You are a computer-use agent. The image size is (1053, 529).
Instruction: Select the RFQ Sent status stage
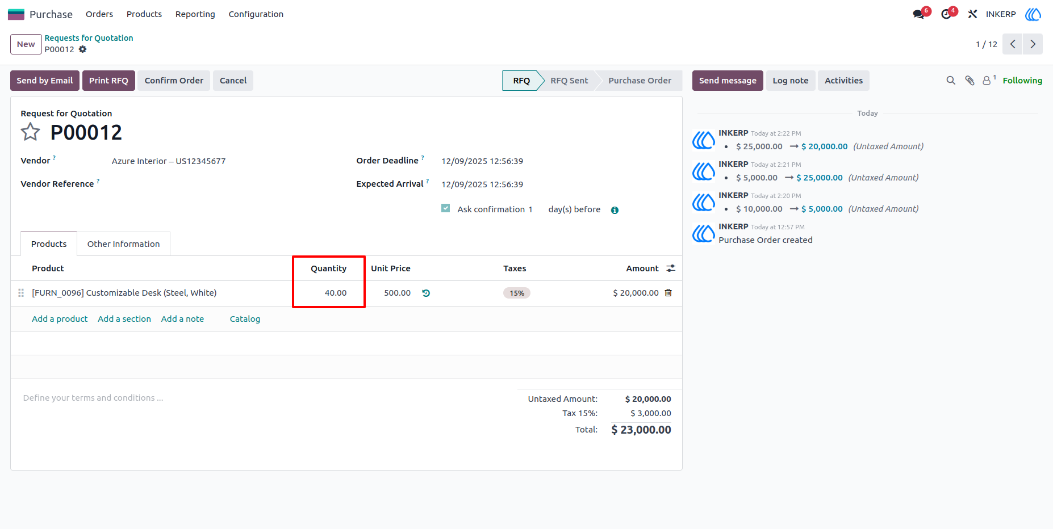[569, 81]
